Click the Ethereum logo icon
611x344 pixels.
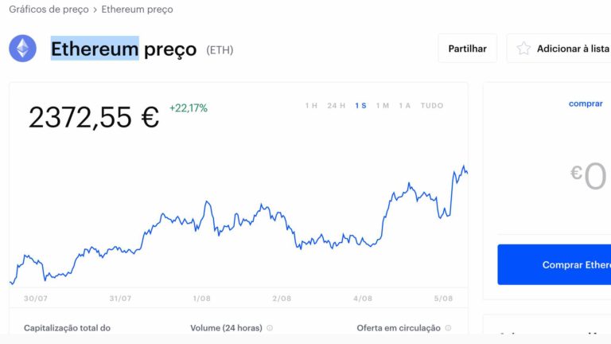[22, 49]
